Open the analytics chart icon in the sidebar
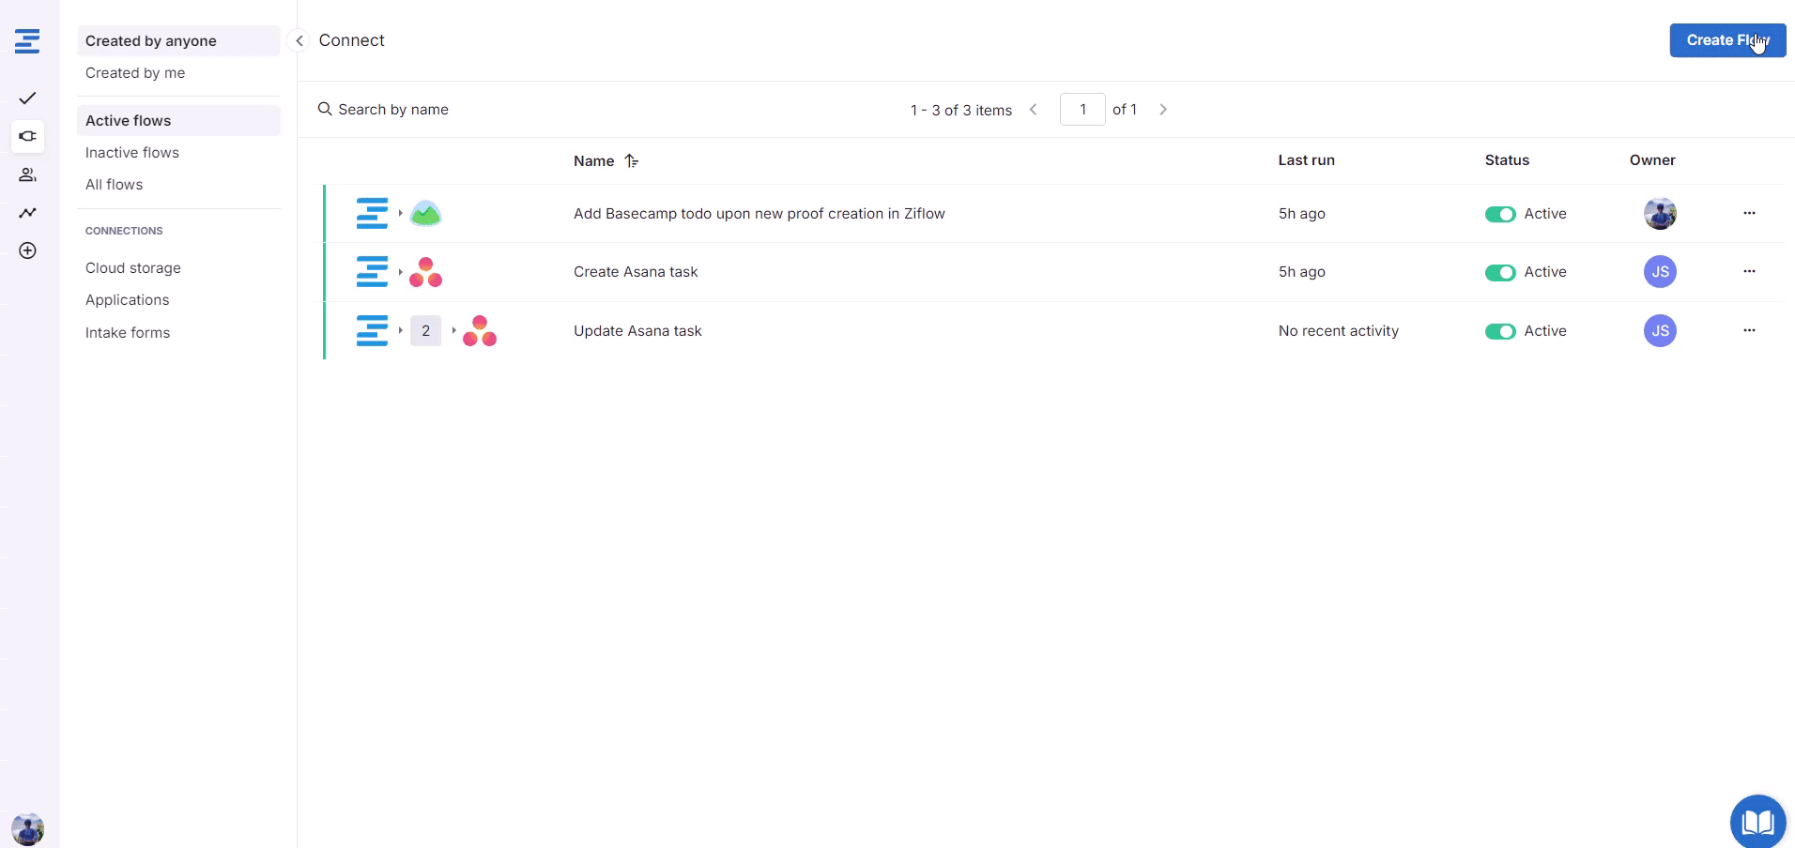The image size is (1795, 848). point(27,213)
